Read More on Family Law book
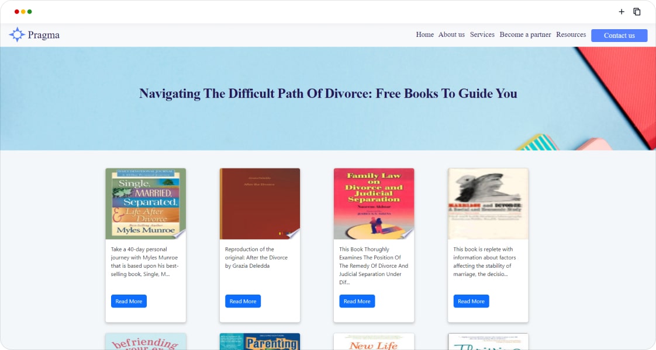 (x=357, y=301)
